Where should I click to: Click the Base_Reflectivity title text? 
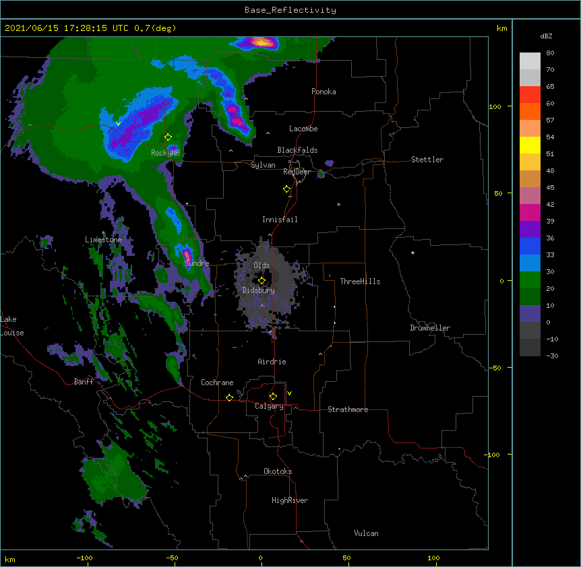tap(290, 10)
